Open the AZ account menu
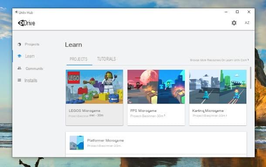Screen dimensions: 266x167 pyautogui.click(x=247, y=23)
